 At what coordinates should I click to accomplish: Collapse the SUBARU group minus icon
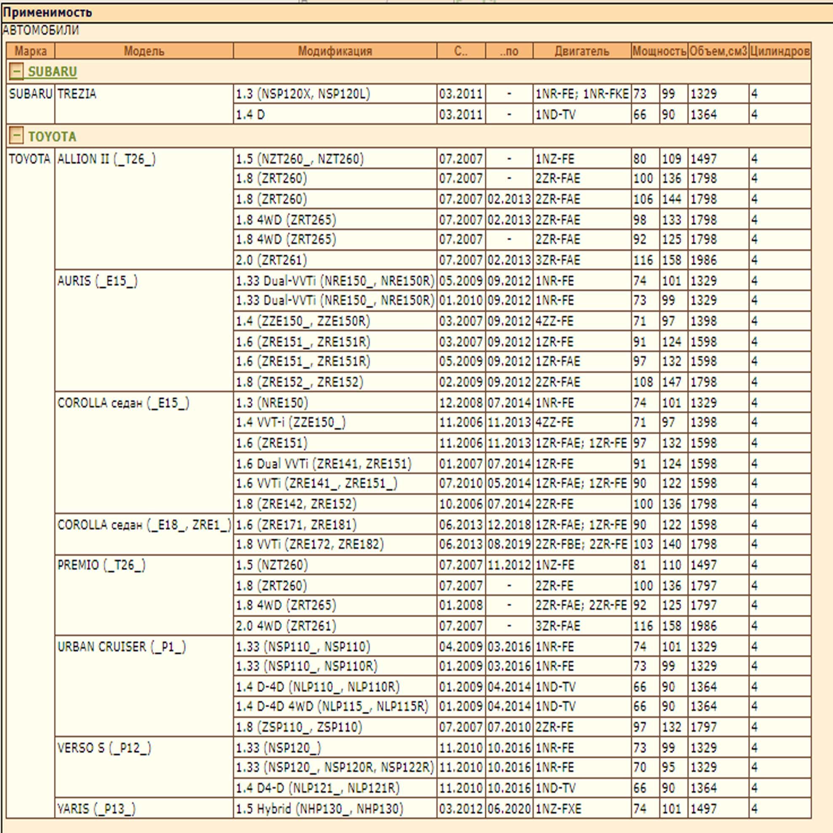point(16,71)
